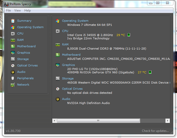The width and height of the screenshot is (177, 138).
Task: Click the Motherboard icon in summary panel
Action: click(58, 55)
